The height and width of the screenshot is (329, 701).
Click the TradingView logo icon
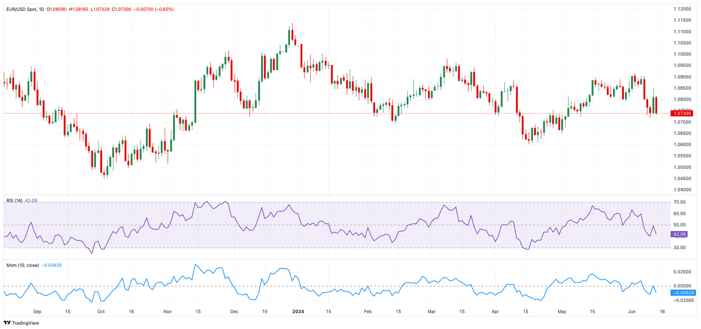click(x=7, y=323)
